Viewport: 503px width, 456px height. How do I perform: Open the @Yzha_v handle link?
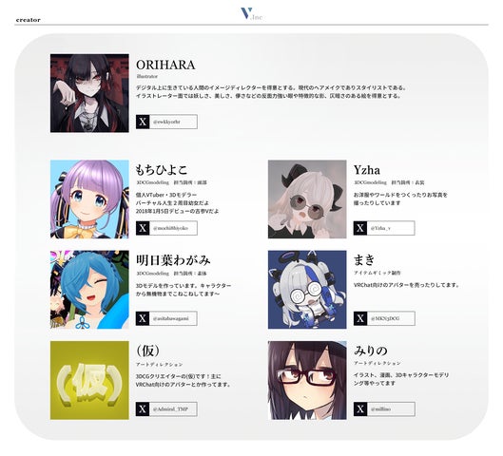tap(391, 228)
